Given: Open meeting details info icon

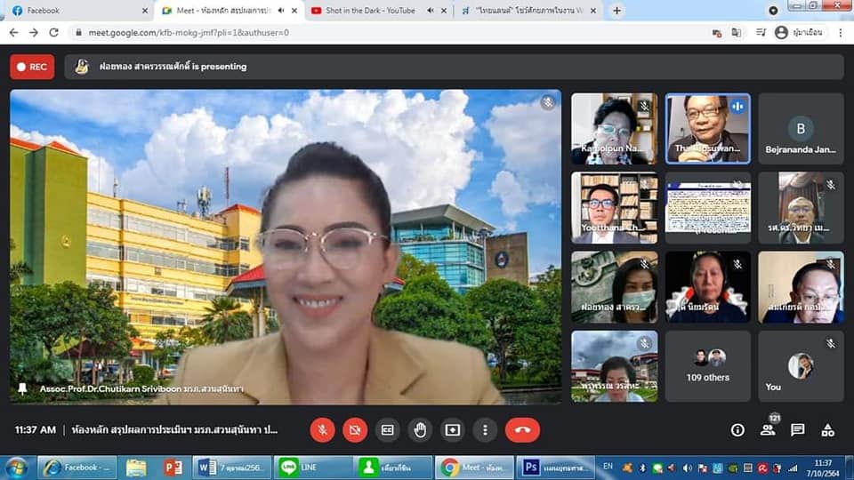Looking at the screenshot, I should pyautogui.click(x=737, y=430).
